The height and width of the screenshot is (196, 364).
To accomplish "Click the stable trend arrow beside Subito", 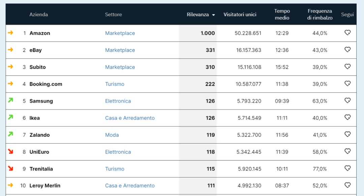I will coord(10,67).
